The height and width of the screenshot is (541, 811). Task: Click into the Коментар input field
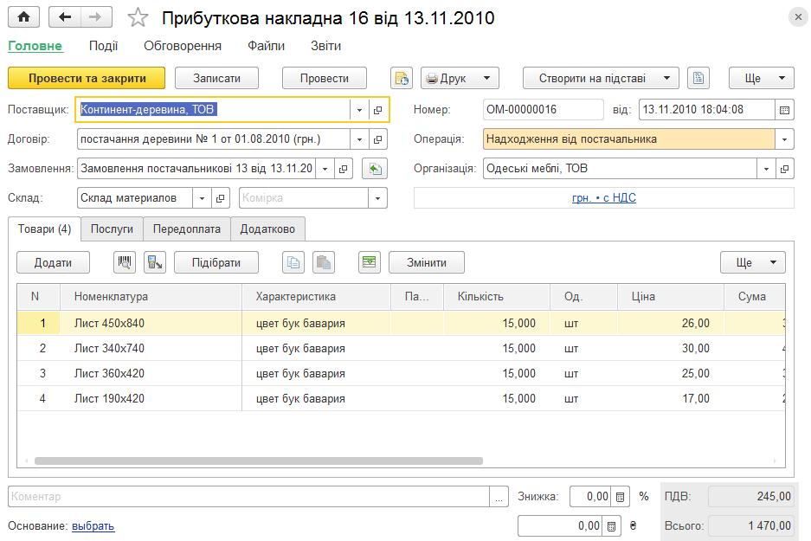(x=248, y=497)
